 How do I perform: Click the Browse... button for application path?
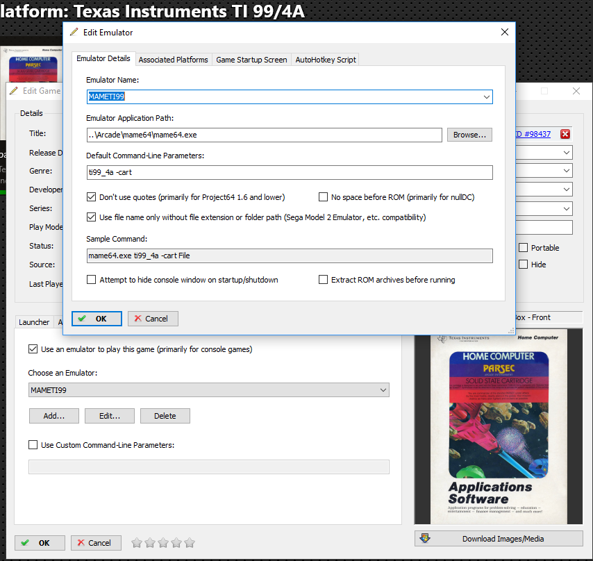469,135
